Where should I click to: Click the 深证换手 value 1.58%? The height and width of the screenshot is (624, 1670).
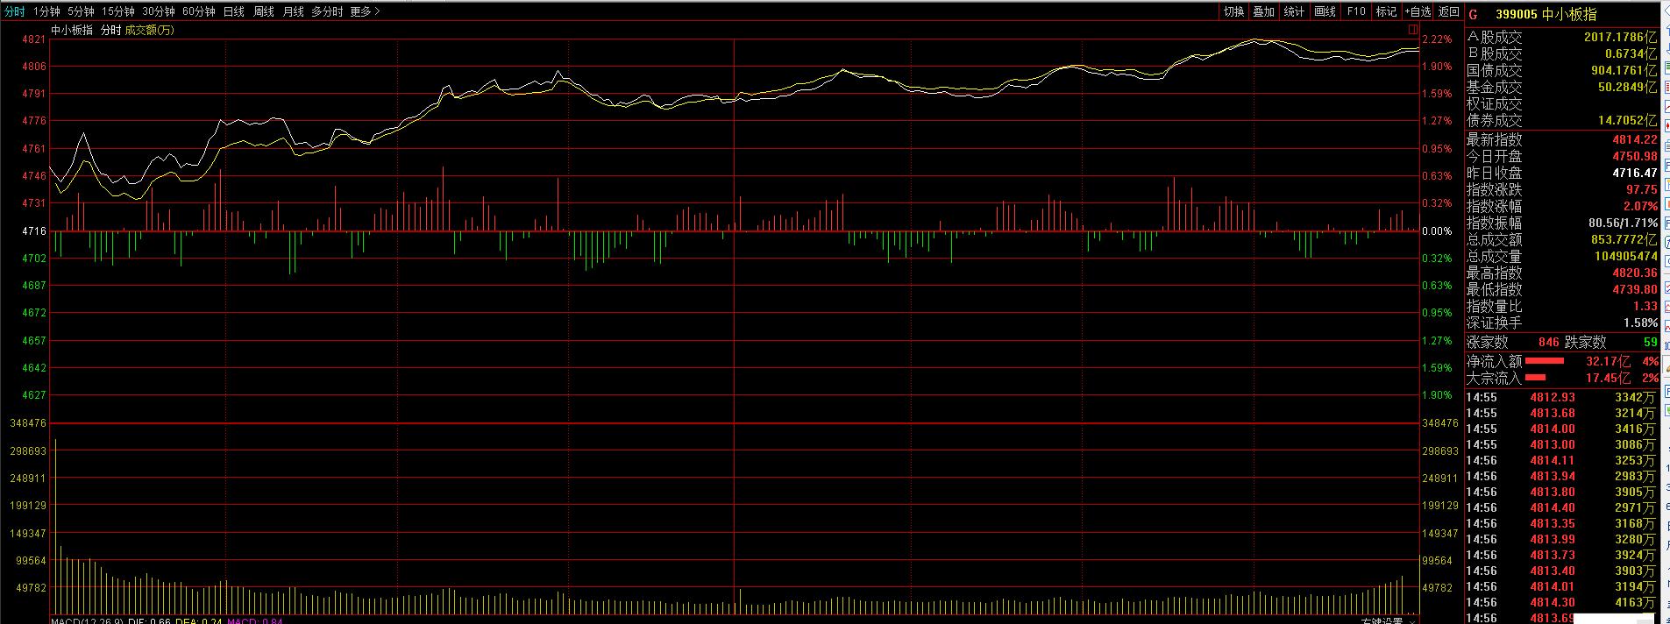pyautogui.click(x=1641, y=323)
